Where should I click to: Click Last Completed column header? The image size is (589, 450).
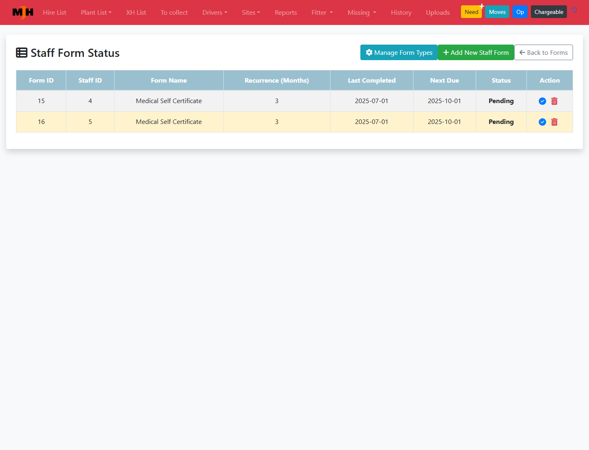point(372,80)
